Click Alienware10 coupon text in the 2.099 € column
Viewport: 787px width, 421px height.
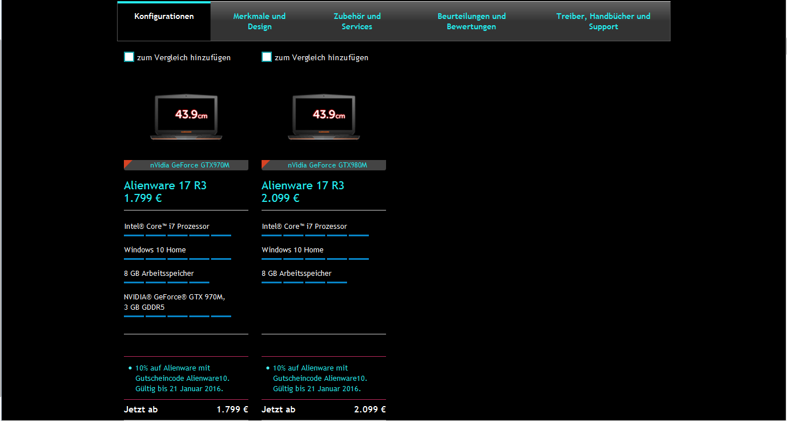click(x=320, y=379)
